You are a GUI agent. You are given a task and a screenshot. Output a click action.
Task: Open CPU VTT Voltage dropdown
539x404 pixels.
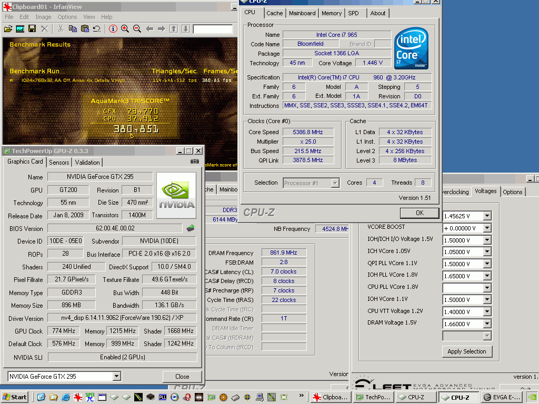(487, 311)
